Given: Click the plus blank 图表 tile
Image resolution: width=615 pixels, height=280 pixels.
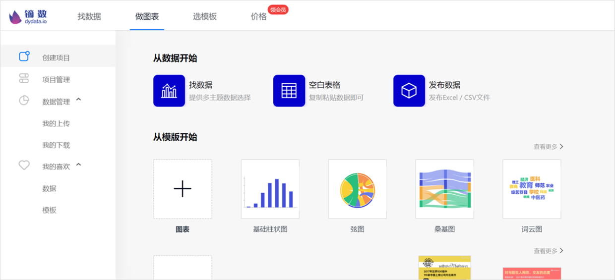Looking at the screenshot, I should coord(183,189).
